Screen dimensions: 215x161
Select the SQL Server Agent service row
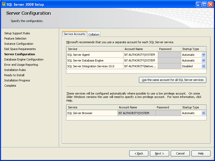95,55
